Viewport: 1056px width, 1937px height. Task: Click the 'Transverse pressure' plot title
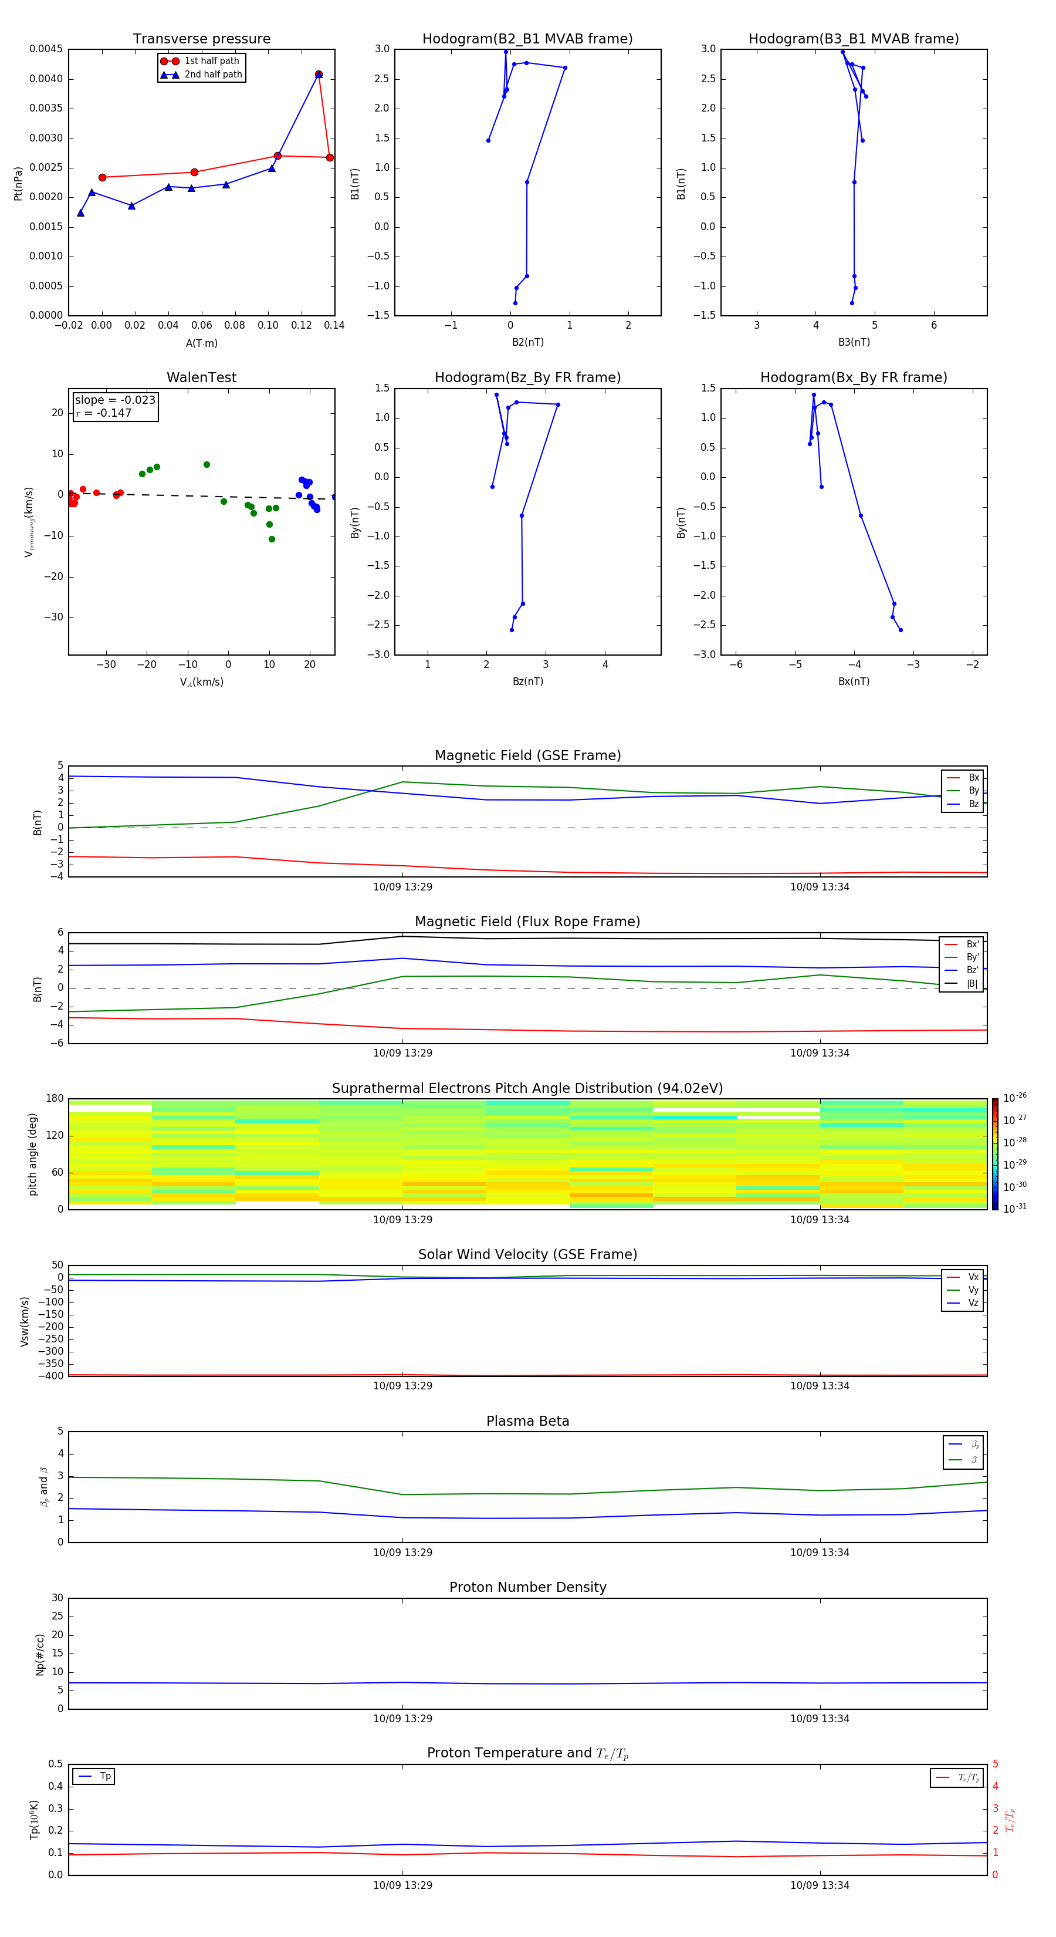coord(201,39)
